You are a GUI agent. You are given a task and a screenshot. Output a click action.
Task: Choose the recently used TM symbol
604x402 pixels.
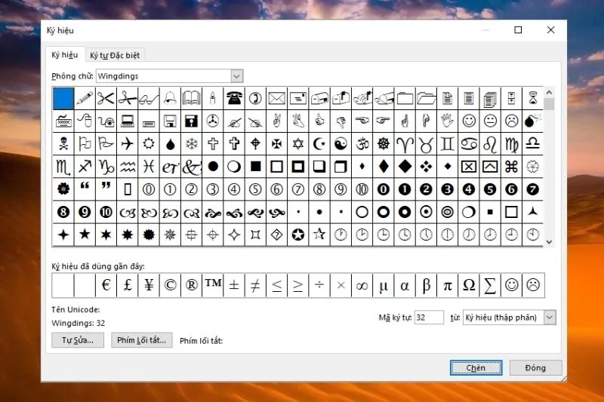pyautogui.click(x=213, y=285)
